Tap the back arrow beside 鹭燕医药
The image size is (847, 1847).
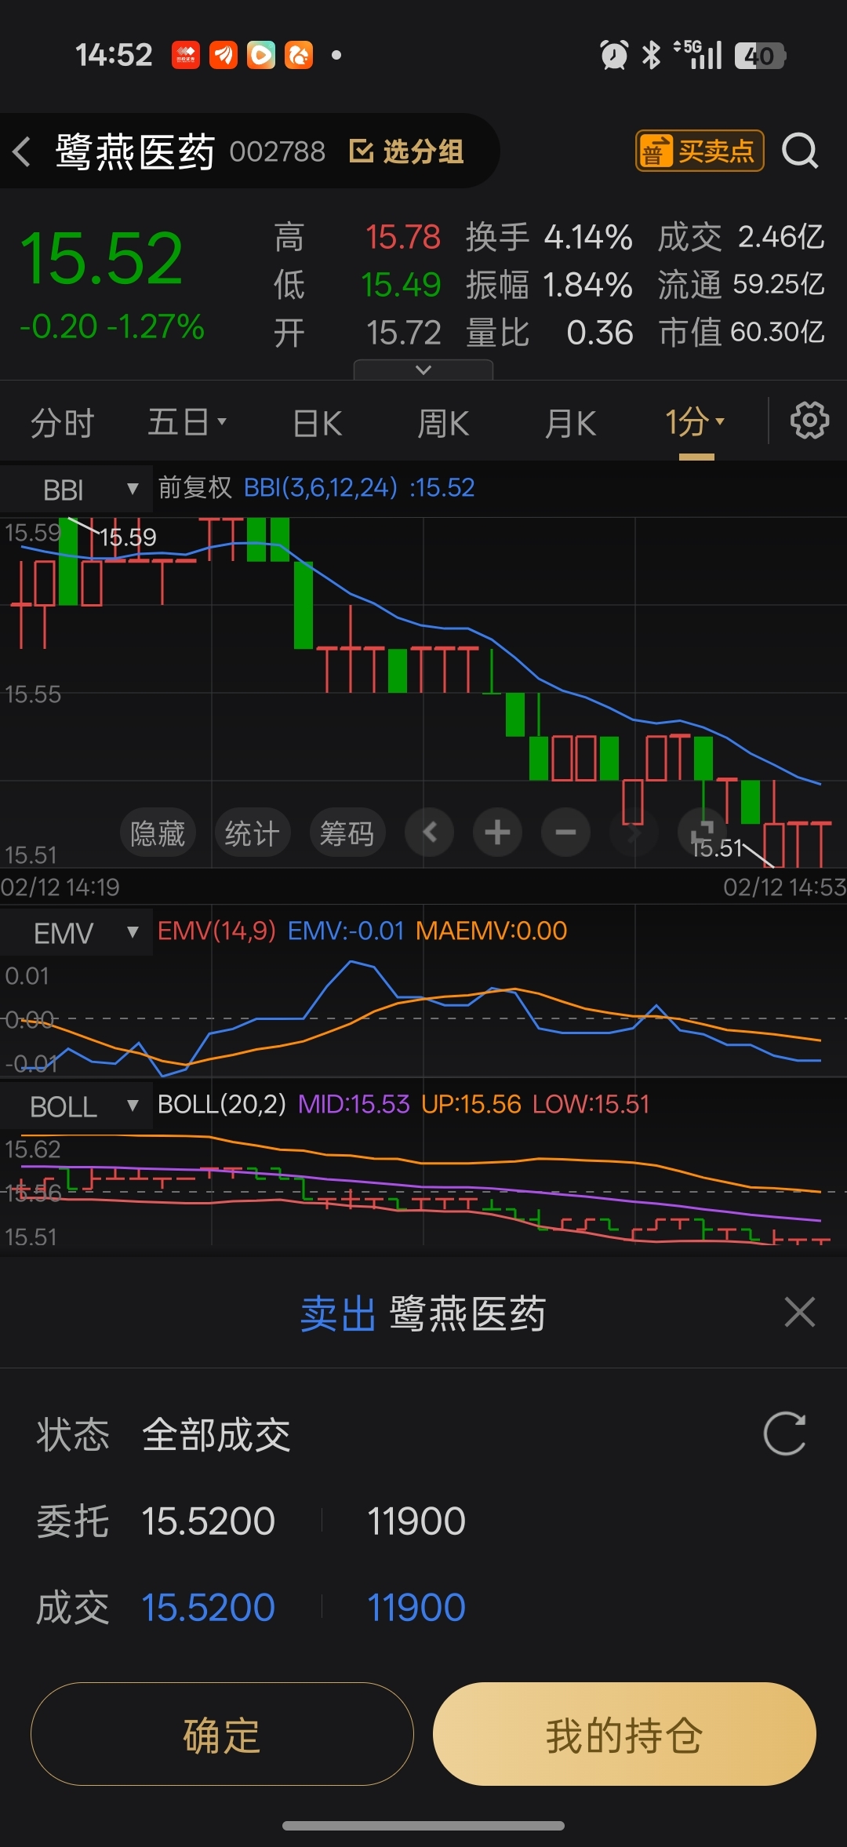[x=22, y=151]
